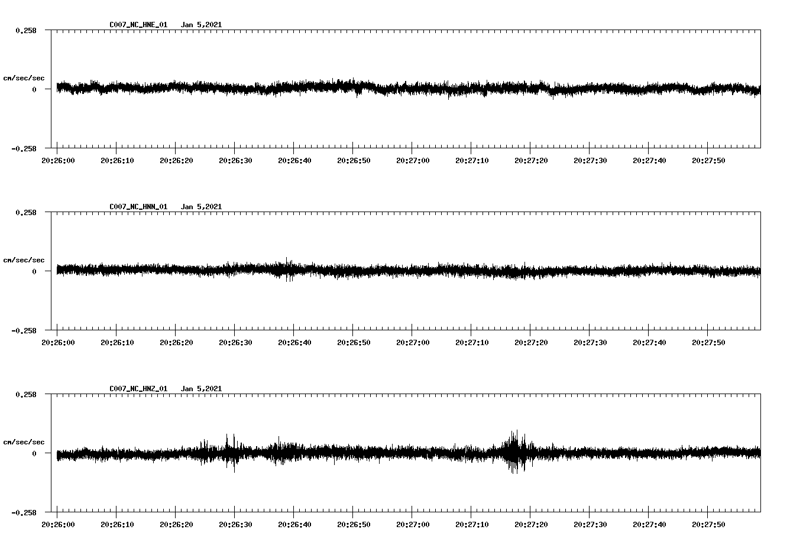Click the cm/sec/sec label on middle plot
This screenshot has width=803, height=546.
(25, 259)
